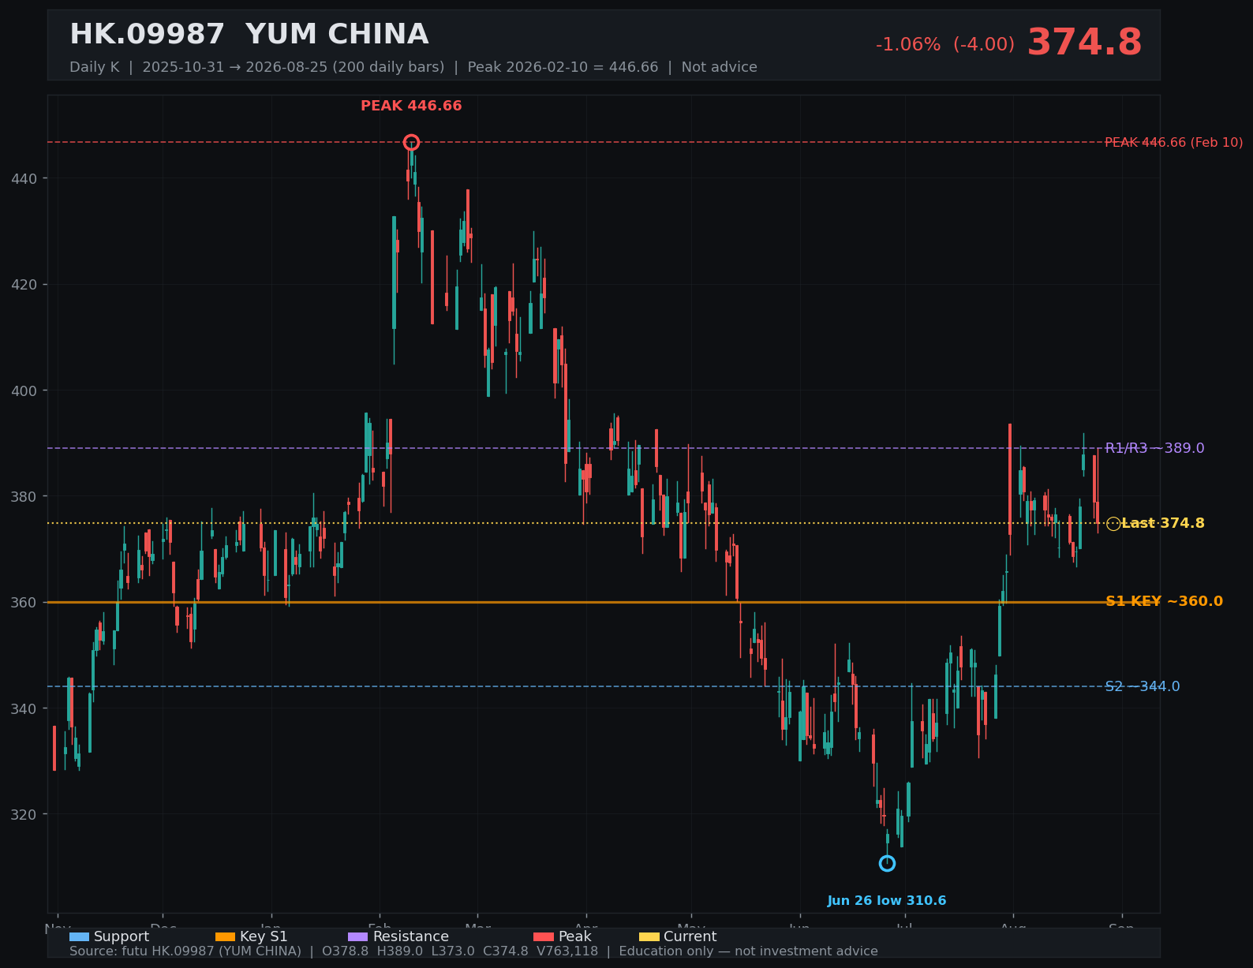This screenshot has width=1253, height=968.
Task: Click the 360 y-axis tick label
Action: click(x=24, y=603)
